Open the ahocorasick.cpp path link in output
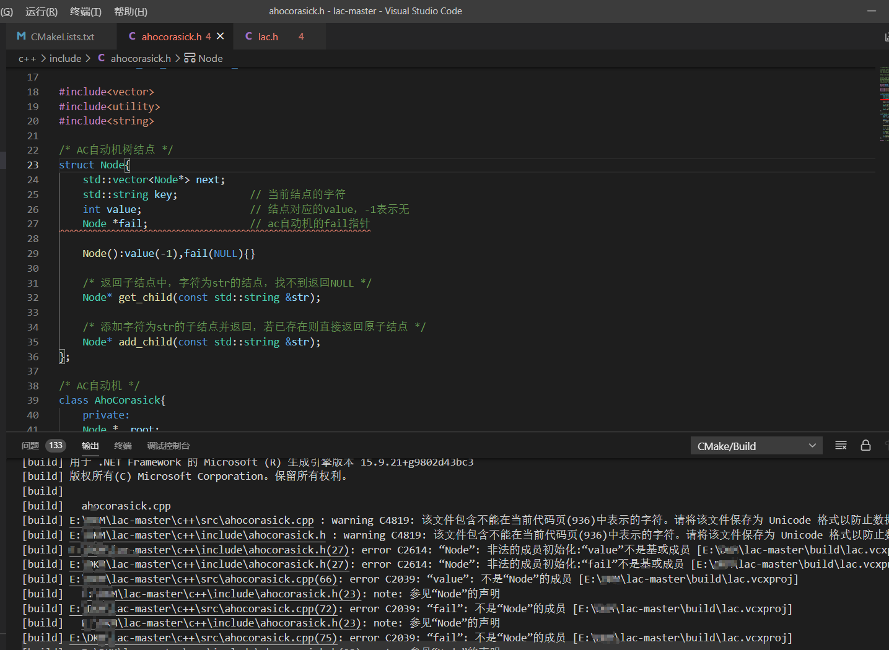 click(x=191, y=520)
